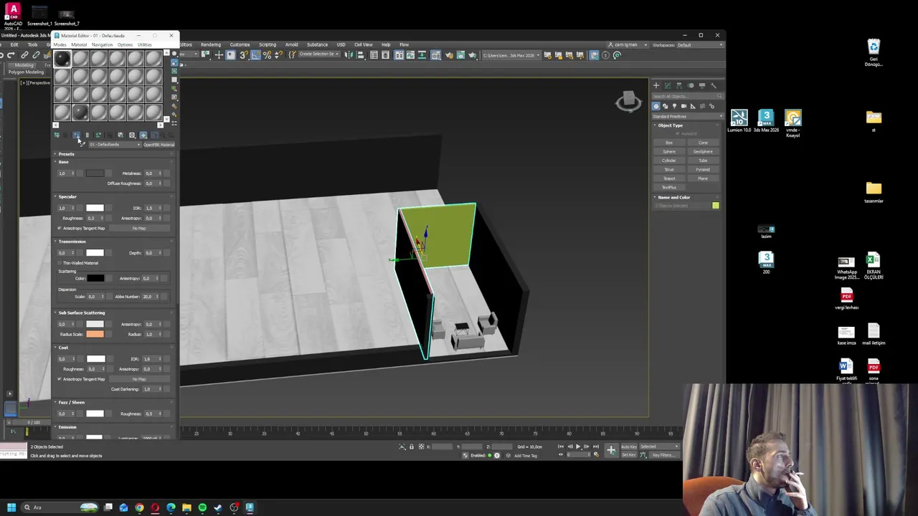Toggle Auto Key animation mode
Image resolution: width=918 pixels, height=516 pixels.
click(x=629, y=446)
